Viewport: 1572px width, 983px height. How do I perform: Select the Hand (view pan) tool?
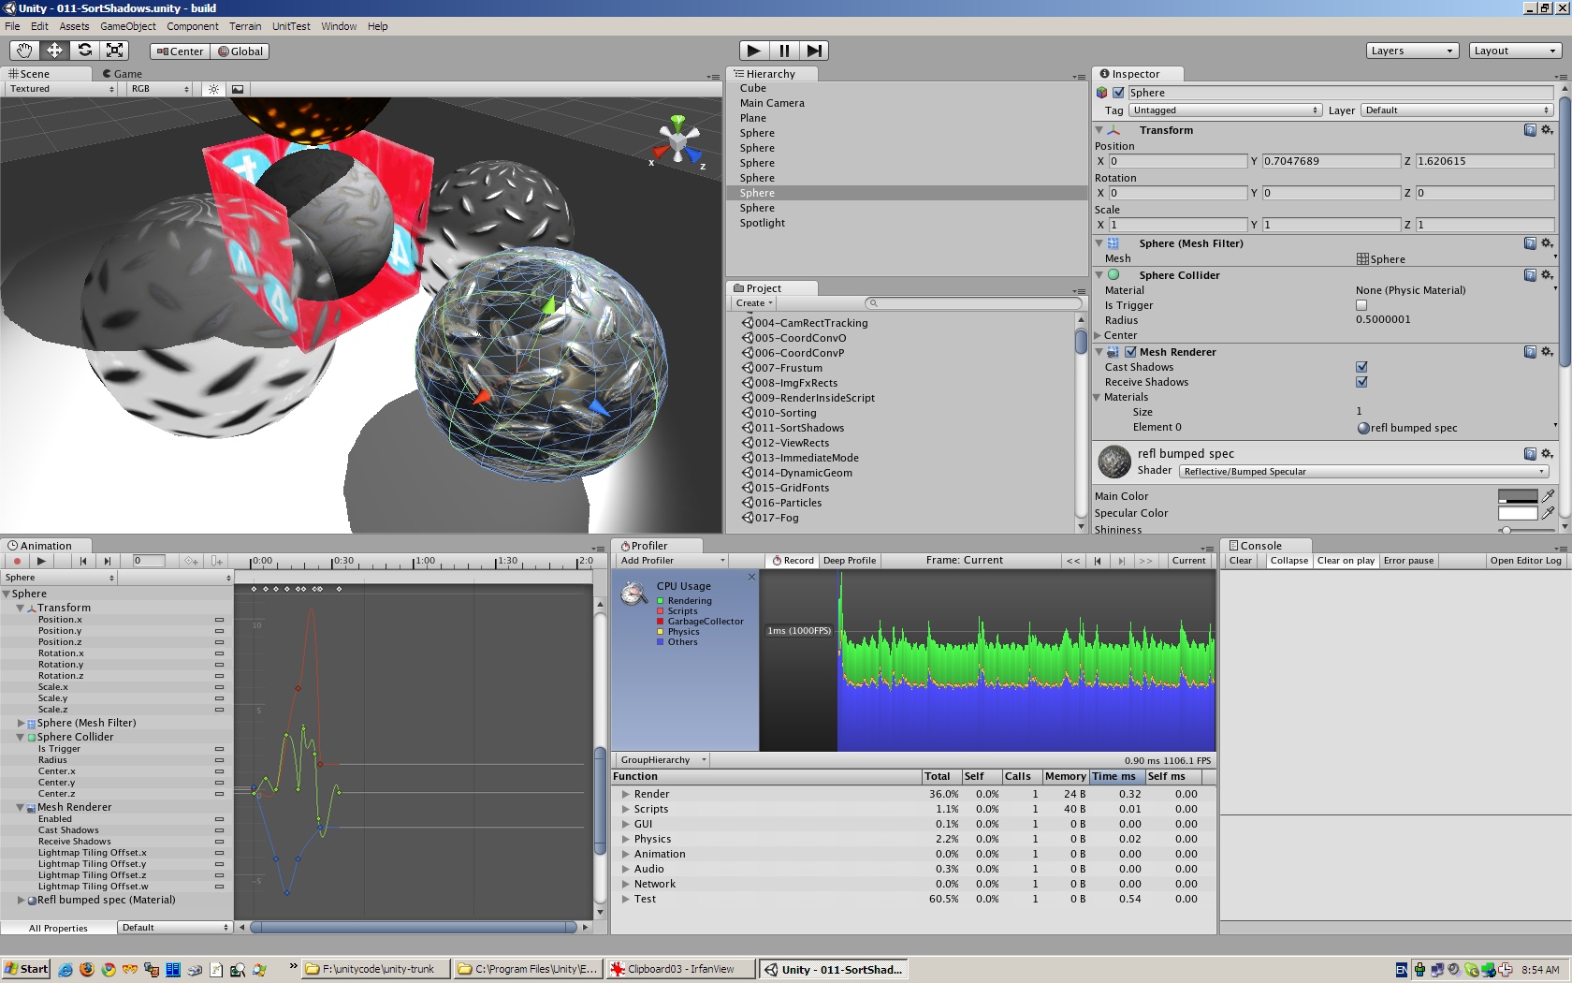[24, 51]
